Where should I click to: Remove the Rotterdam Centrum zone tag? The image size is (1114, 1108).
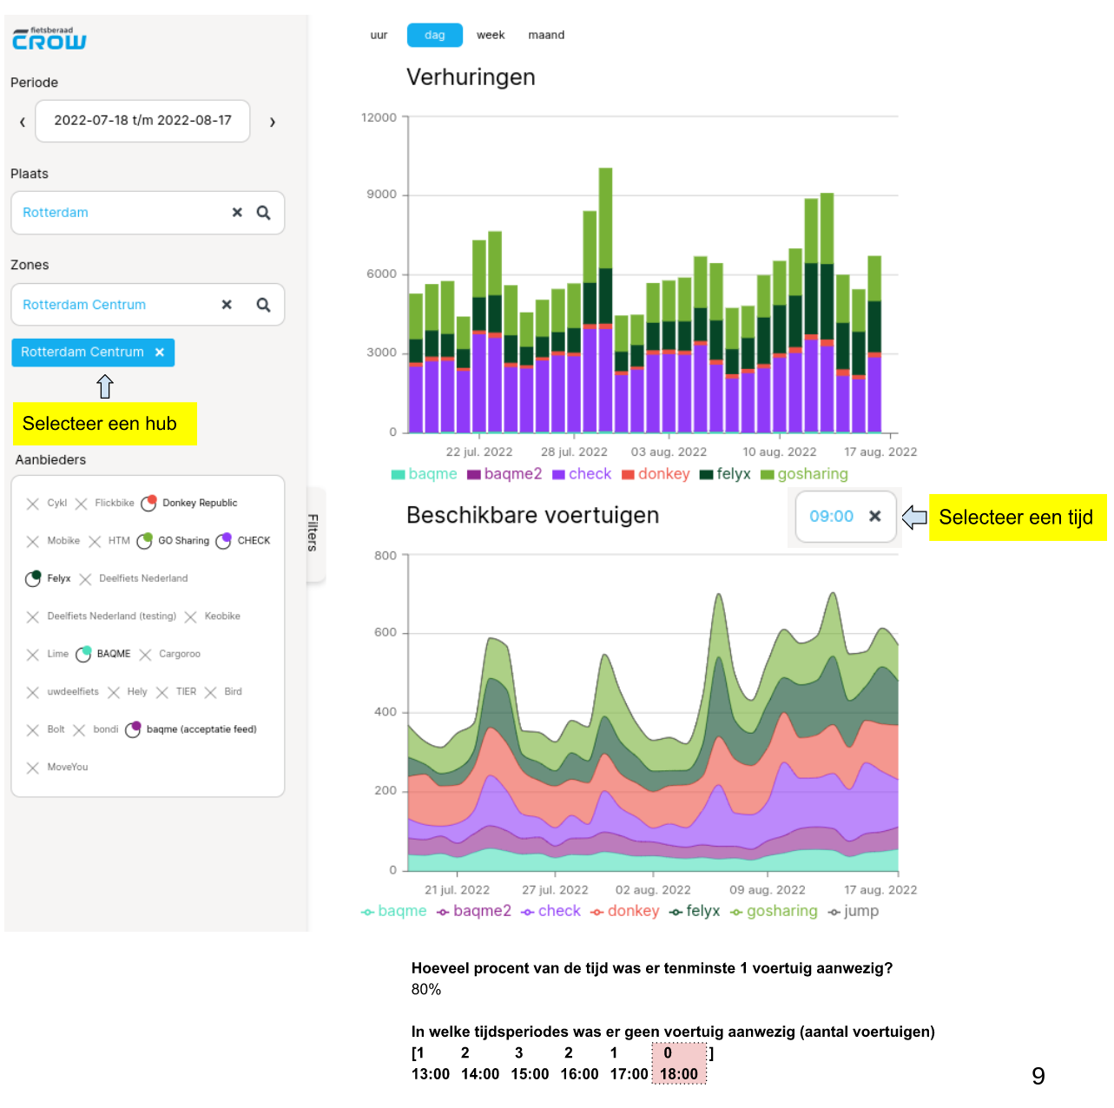[160, 353]
